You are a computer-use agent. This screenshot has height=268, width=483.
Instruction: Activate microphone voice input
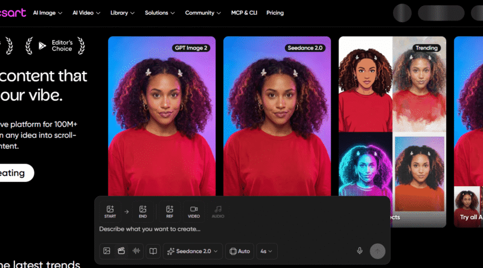click(x=359, y=251)
